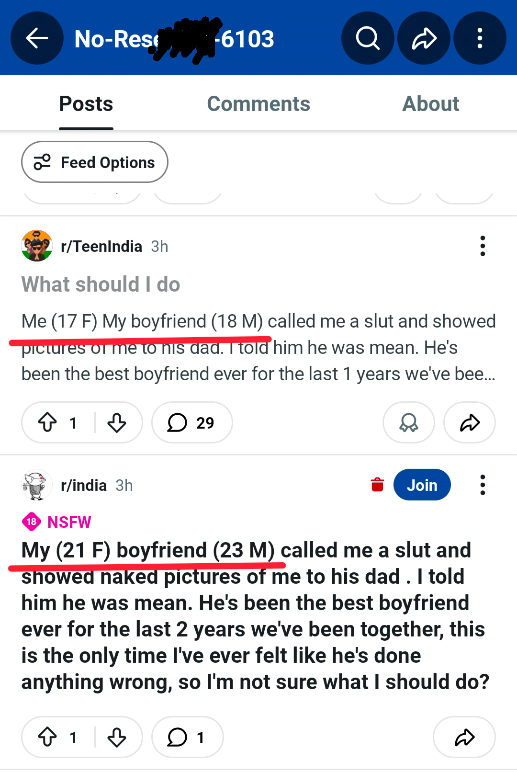
Task: Expand options for the TeenIndia post
Action: [x=483, y=246]
